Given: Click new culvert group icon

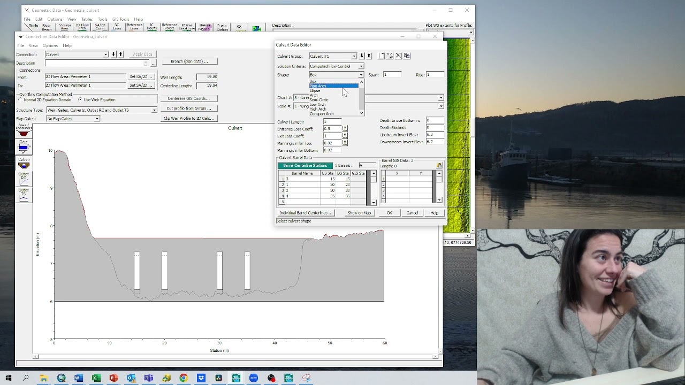Looking at the screenshot, I should pyautogui.click(x=382, y=56).
